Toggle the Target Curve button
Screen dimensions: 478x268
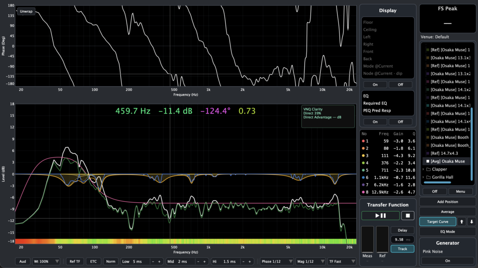tap(437, 222)
